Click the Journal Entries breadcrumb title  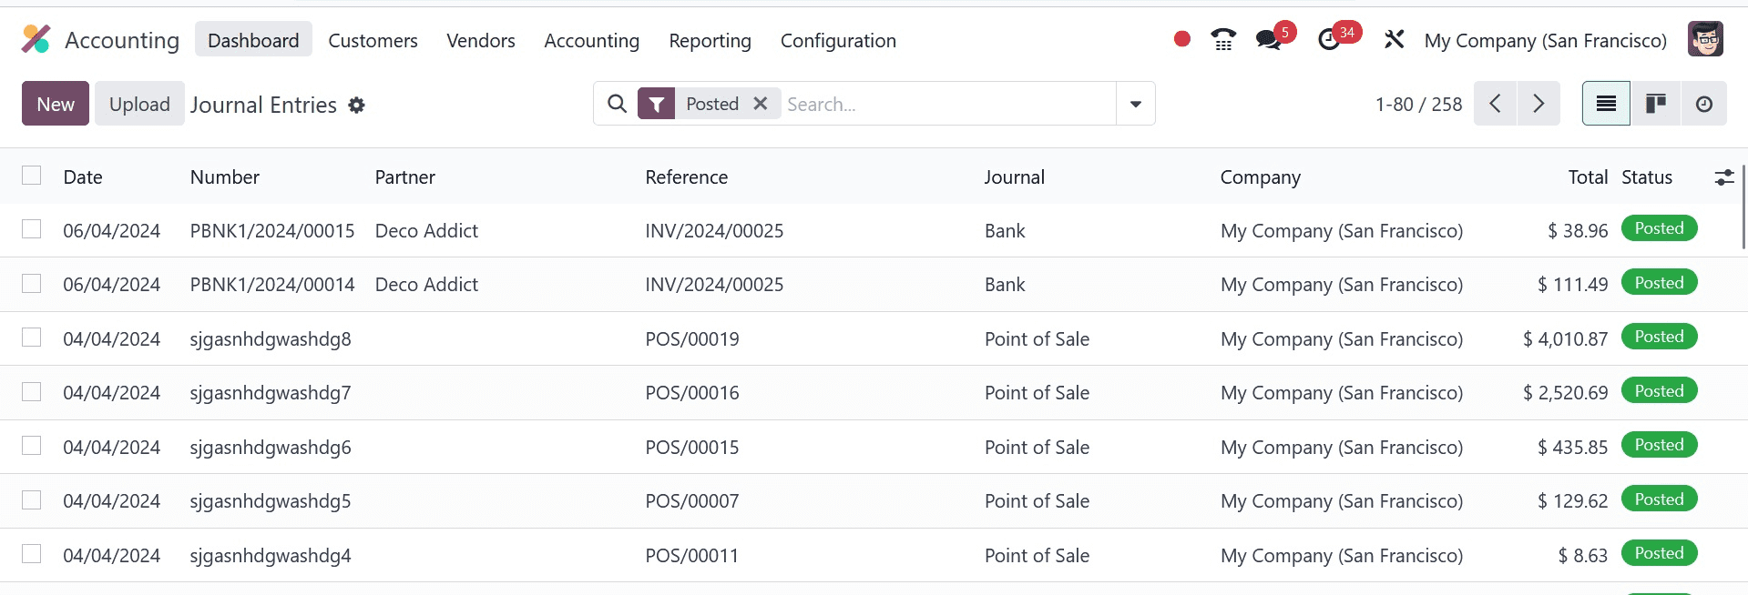263,106
